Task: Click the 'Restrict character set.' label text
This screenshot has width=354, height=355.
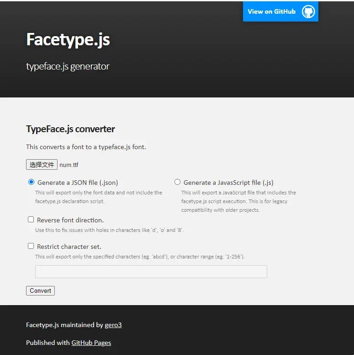Action: [69, 247]
